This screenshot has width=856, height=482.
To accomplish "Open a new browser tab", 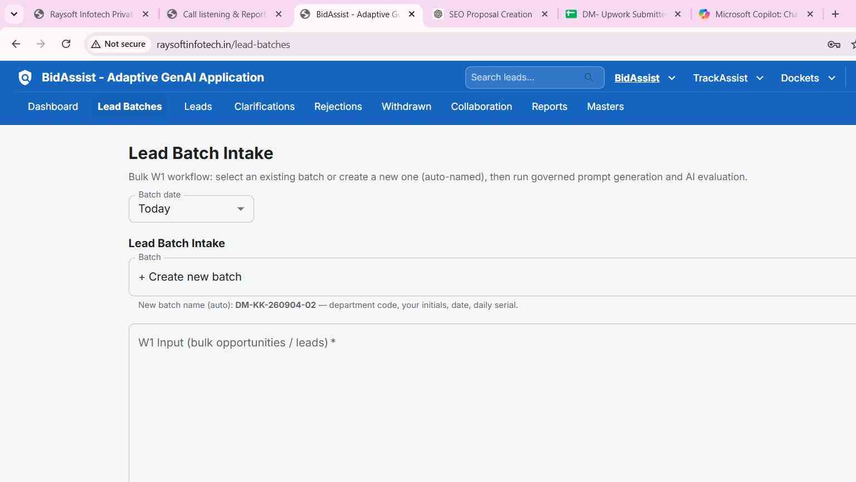I will click(835, 14).
